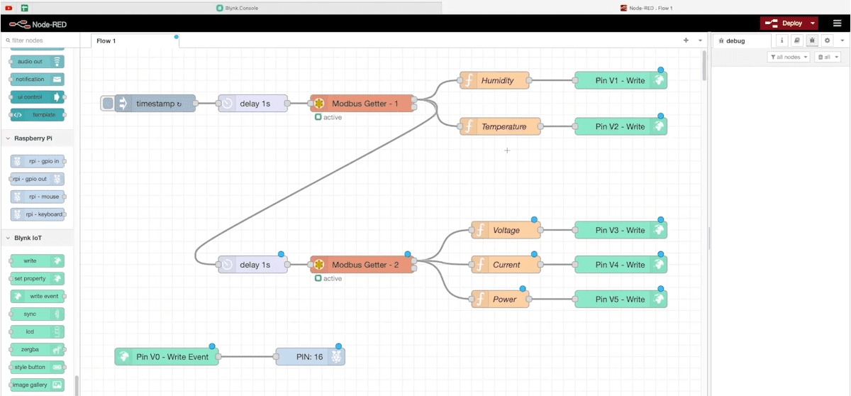Click the debug bug icon in sidebar
851x396 pixels.
coord(812,41)
